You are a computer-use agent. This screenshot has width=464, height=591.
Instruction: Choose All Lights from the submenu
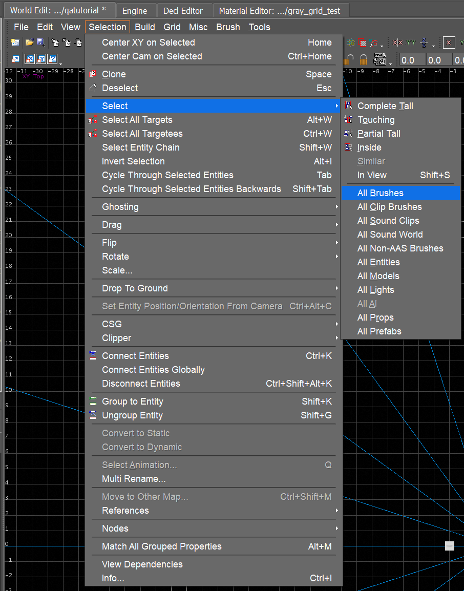[x=400, y=290]
